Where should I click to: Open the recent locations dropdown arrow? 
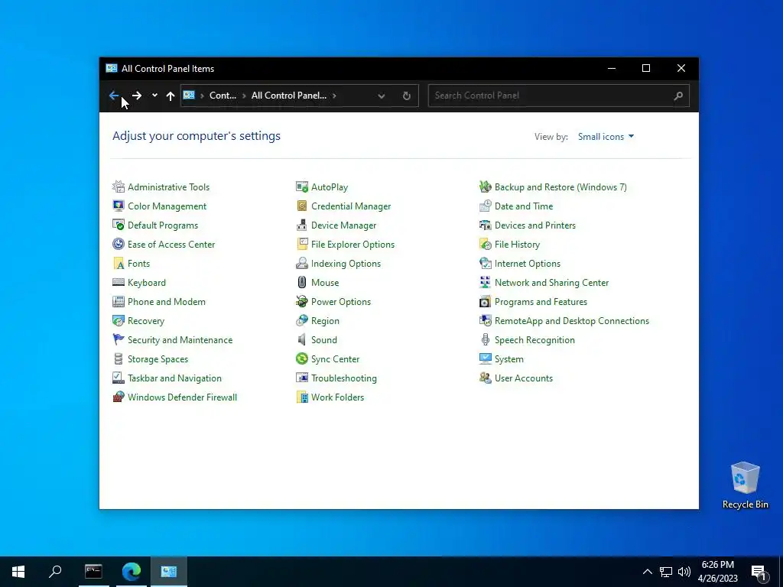[154, 96]
